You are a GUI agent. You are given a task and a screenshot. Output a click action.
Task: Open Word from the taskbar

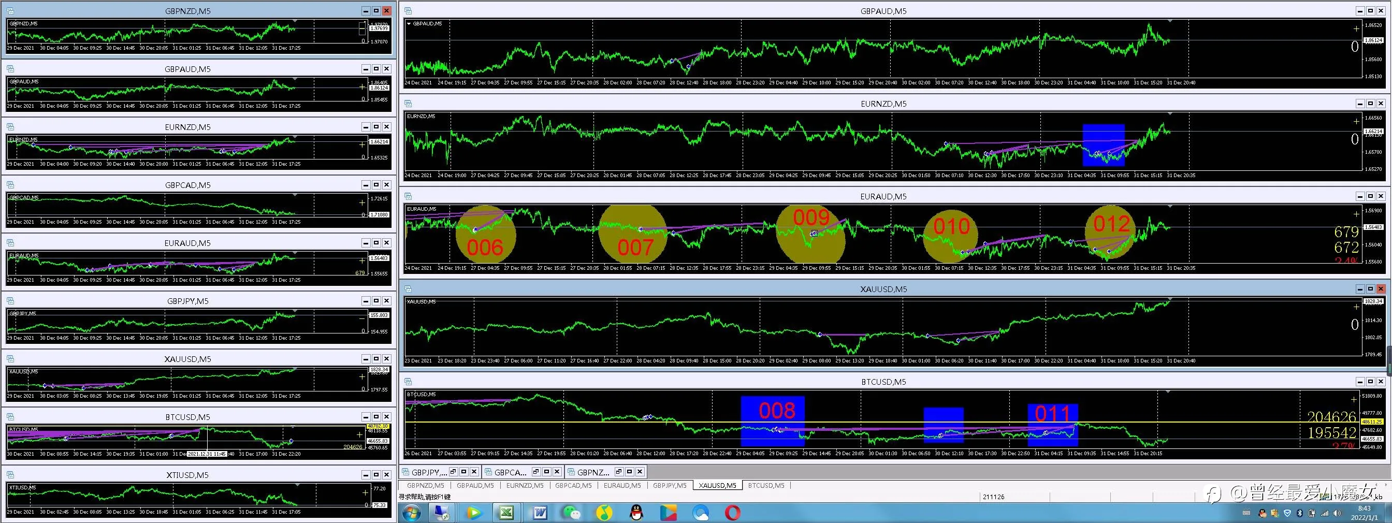pyautogui.click(x=539, y=513)
